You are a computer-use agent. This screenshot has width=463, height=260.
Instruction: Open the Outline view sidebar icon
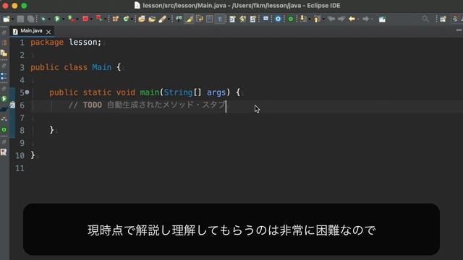pos(4,77)
